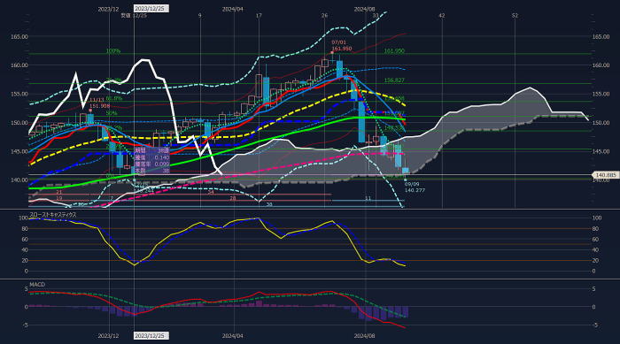Click the 2023/12/25 date tag below the MACD pane
This screenshot has height=344, width=620.
(151, 336)
